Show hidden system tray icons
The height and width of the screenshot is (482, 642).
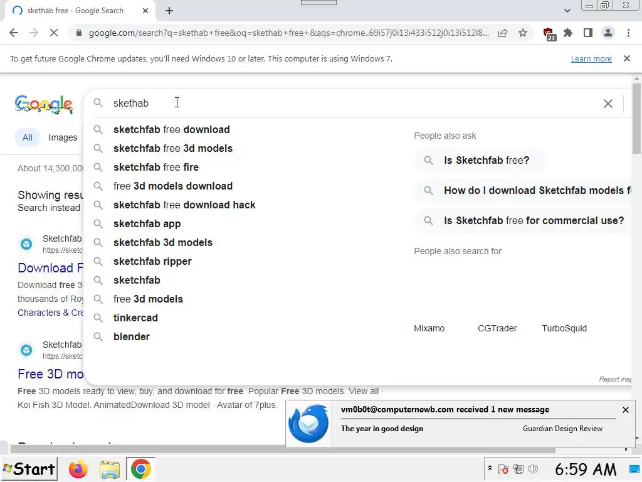click(x=490, y=468)
